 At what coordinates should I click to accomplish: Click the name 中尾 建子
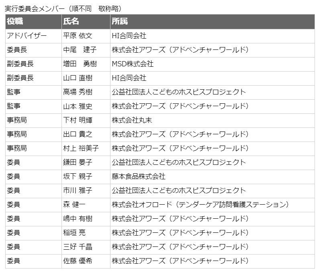[80, 50]
